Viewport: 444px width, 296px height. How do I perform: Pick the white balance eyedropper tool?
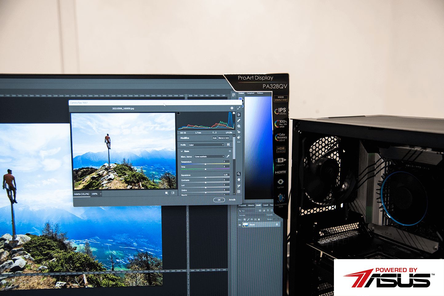point(228,156)
